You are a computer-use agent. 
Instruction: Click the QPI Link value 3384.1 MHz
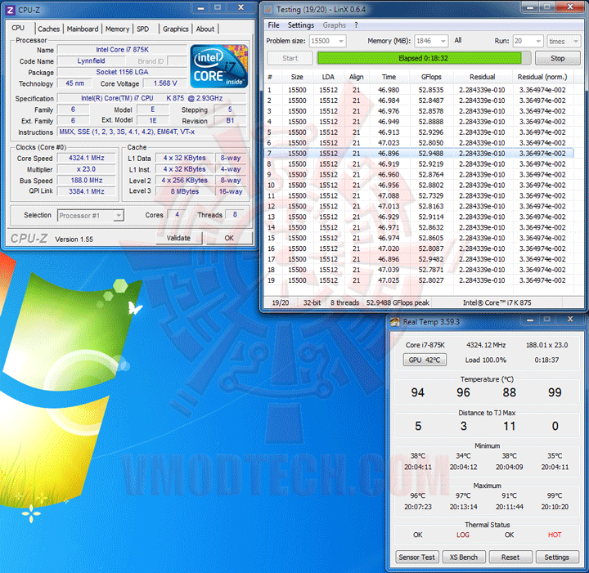[x=87, y=191]
